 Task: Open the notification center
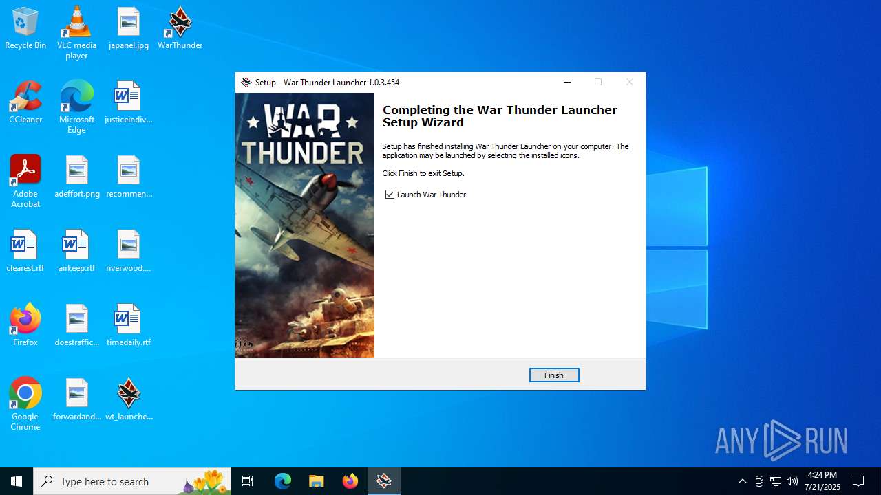tap(859, 481)
